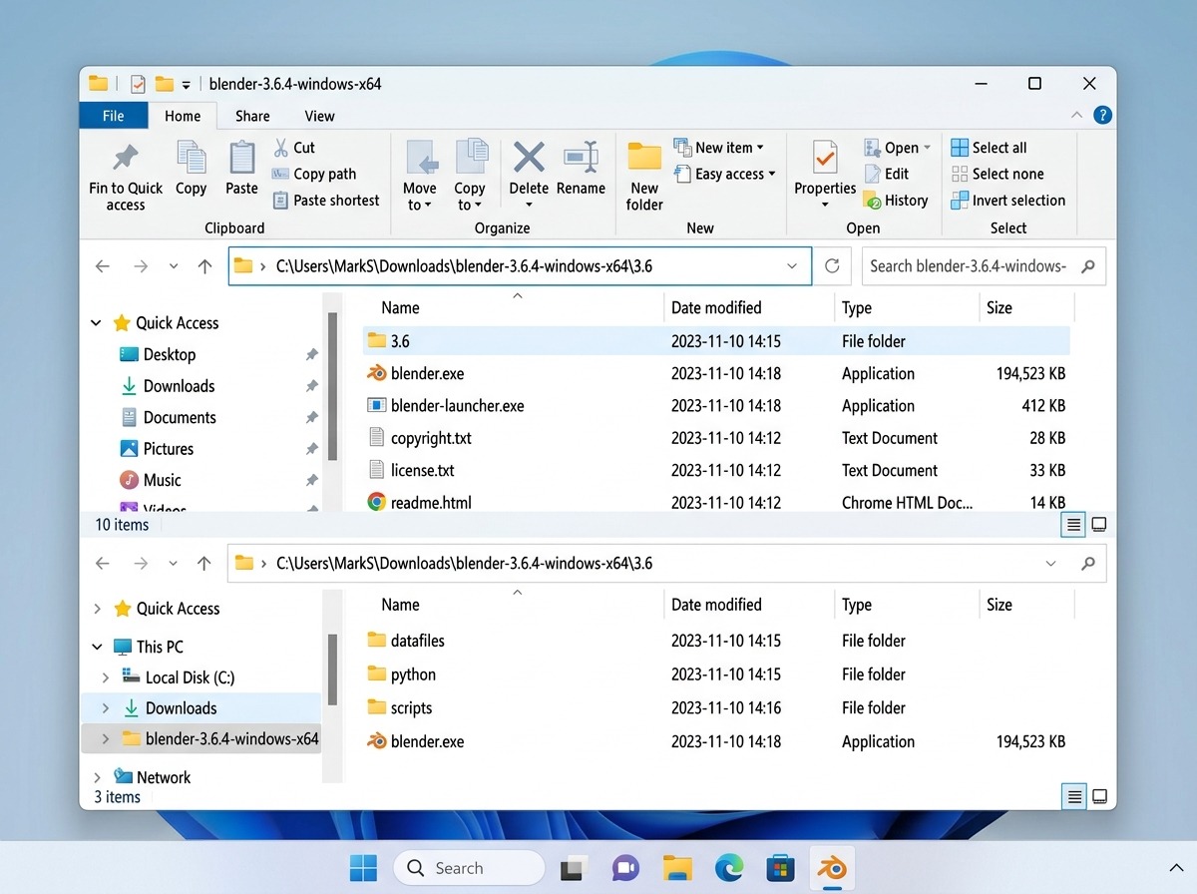
Task: Click the Delete X icon
Action: pos(529,158)
